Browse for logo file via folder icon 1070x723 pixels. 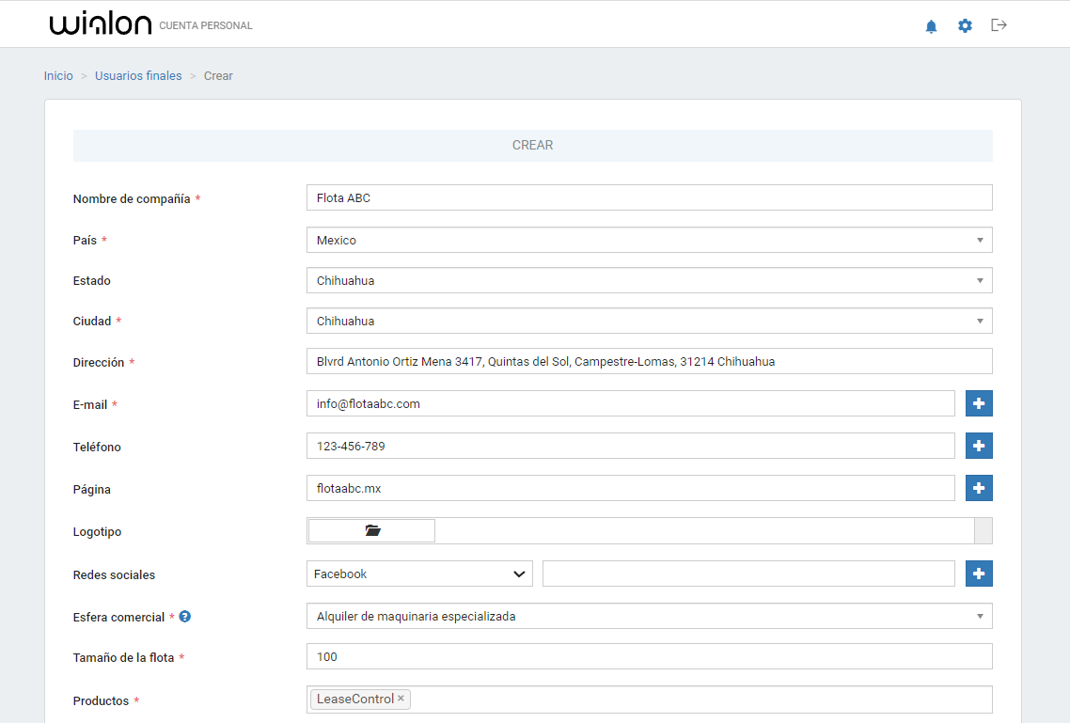[x=372, y=531]
